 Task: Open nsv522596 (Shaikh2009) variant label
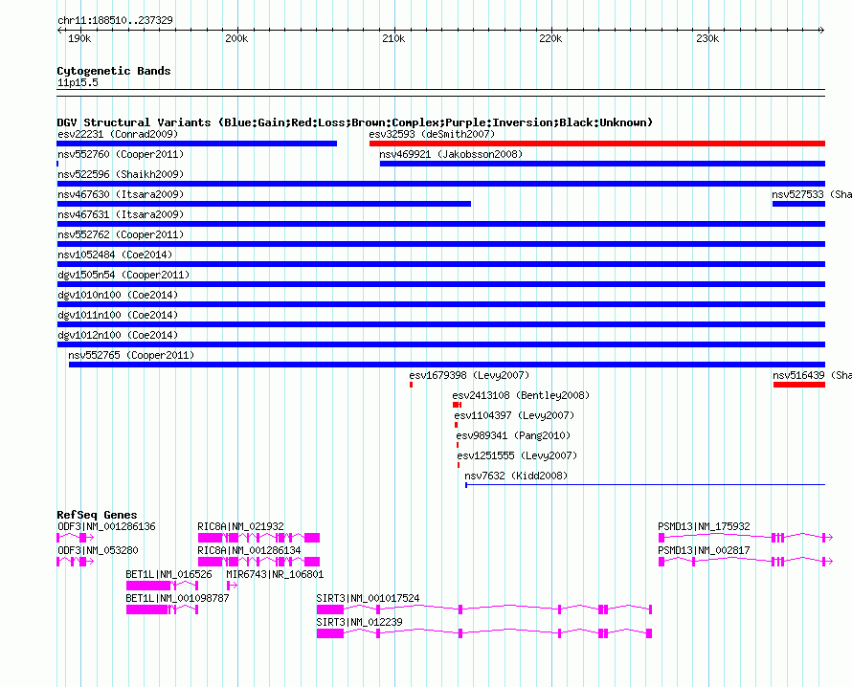click(x=121, y=174)
